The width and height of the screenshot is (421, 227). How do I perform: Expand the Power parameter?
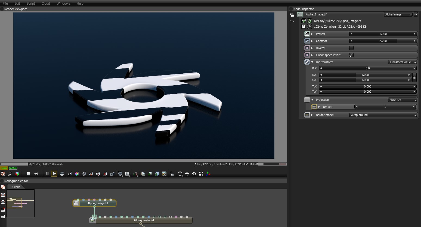click(x=312, y=34)
